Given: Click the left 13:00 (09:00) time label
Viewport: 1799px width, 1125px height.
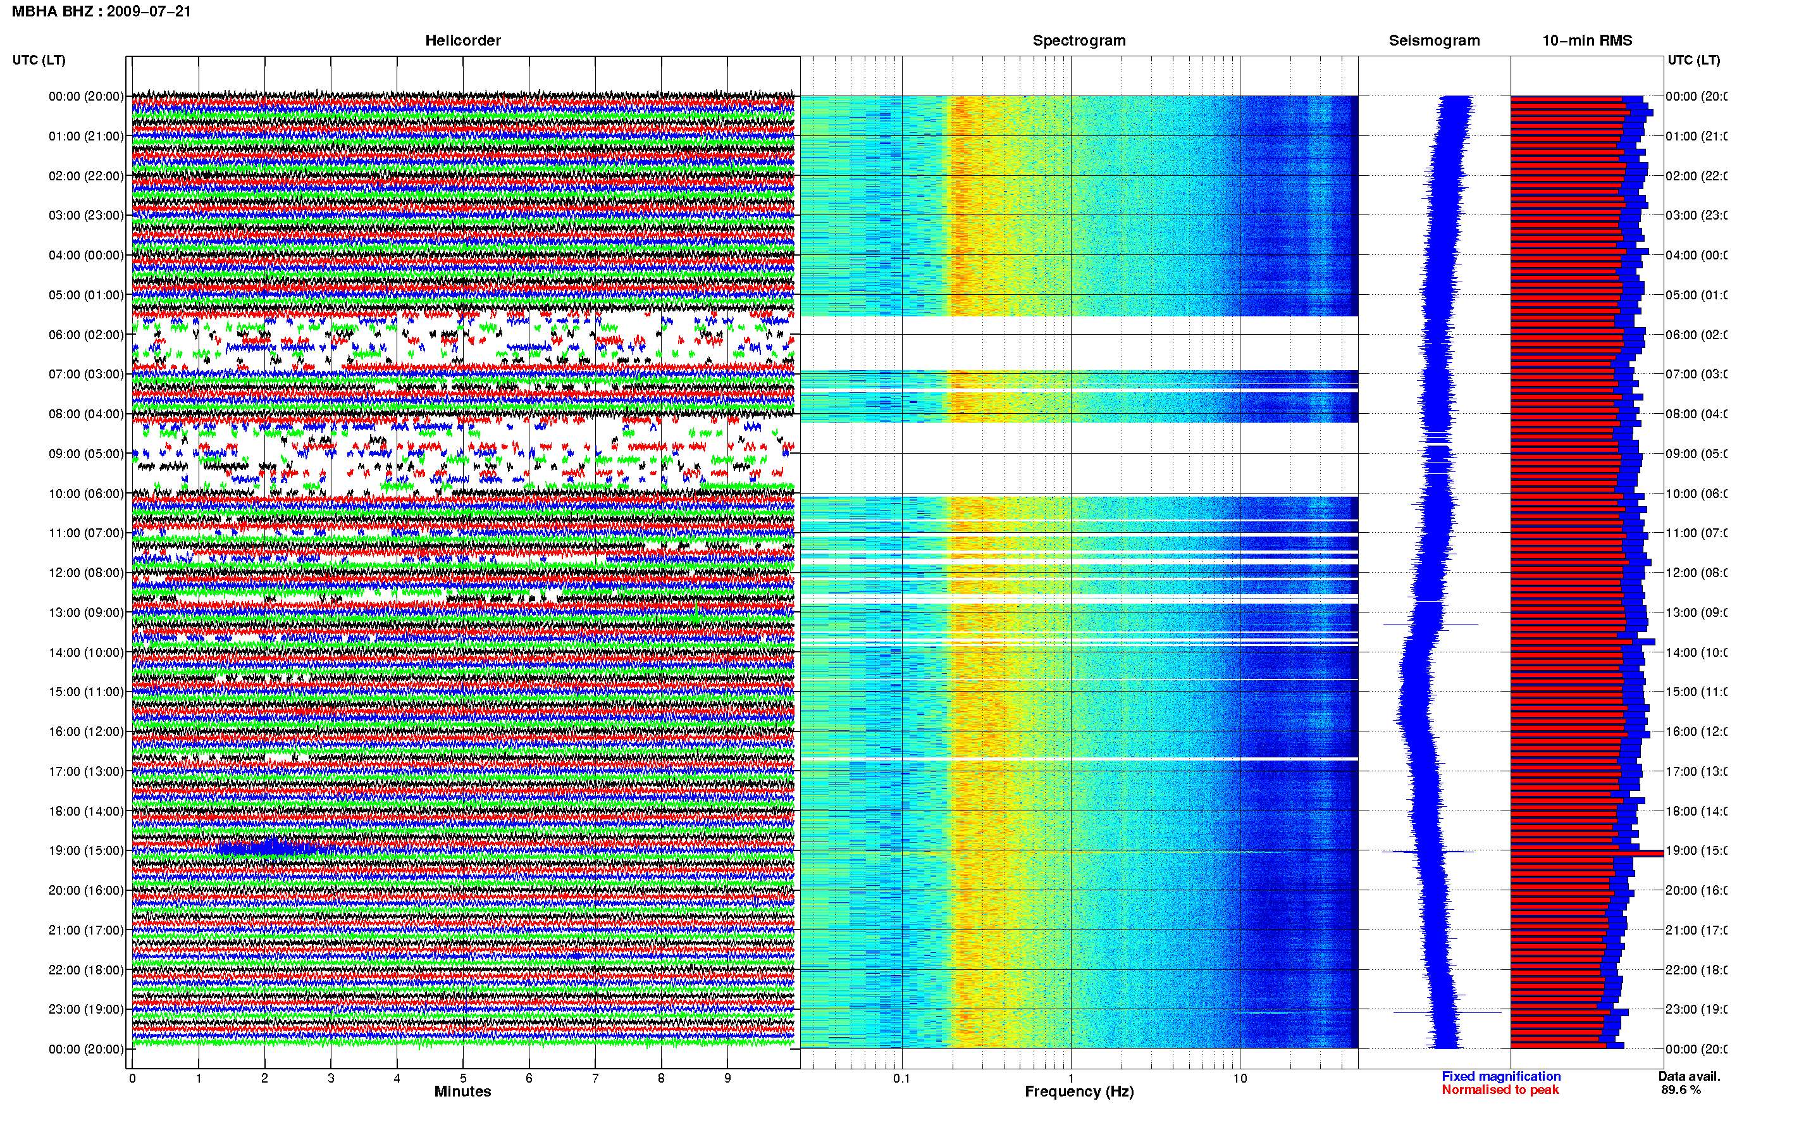Looking at the screenshot, I should tap(86, 612).
